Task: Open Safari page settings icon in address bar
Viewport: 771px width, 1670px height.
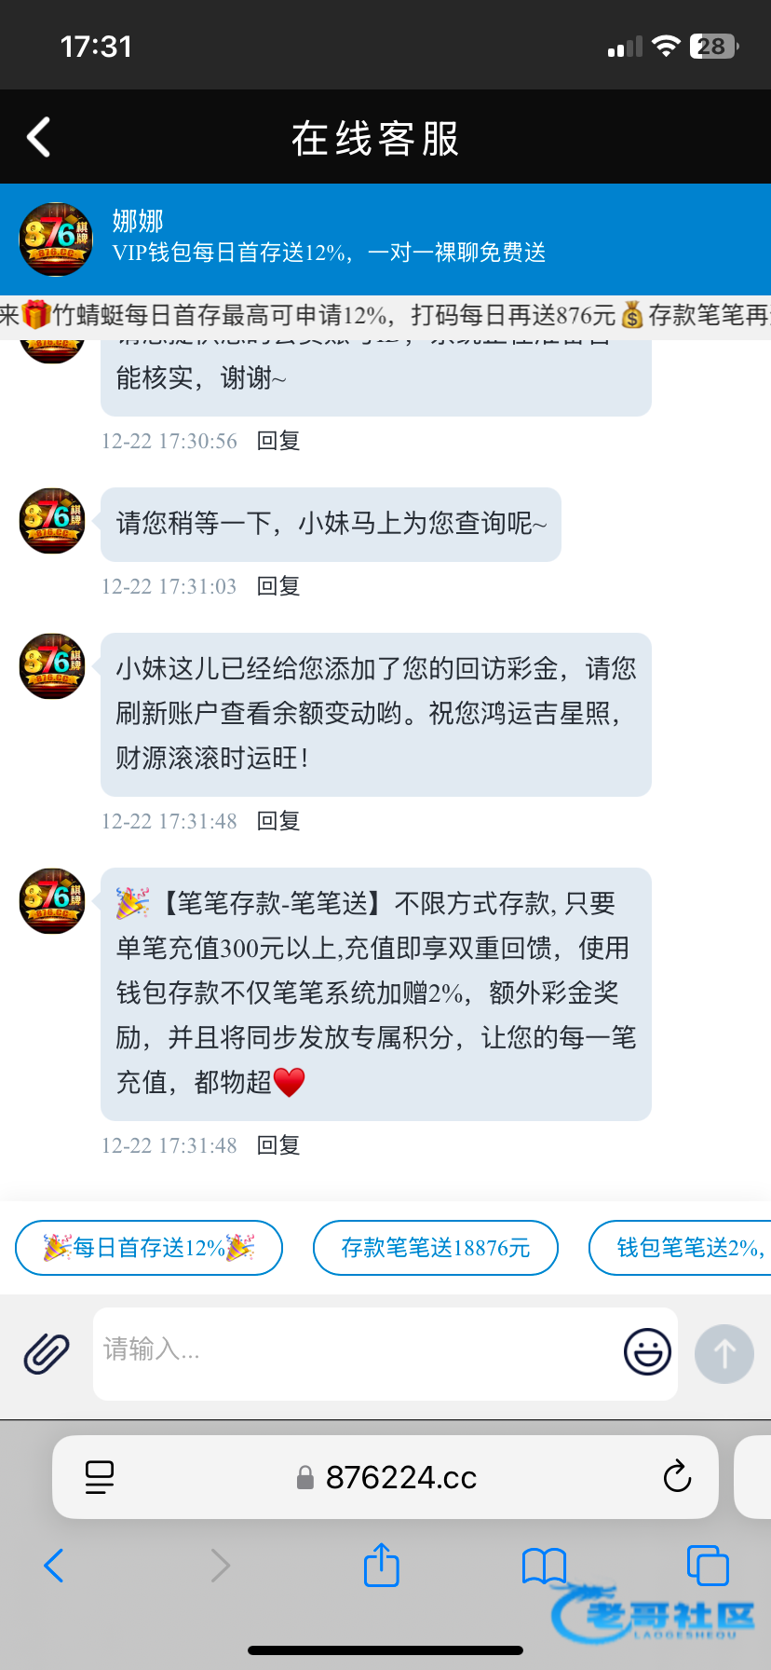Action: tap(100, 1477)
